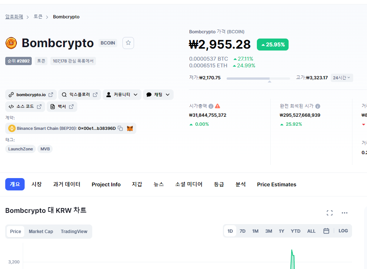Click the red warning icon next to 시가총액
The height and width of the screenshot is (269, 367).
click(217, 106)
